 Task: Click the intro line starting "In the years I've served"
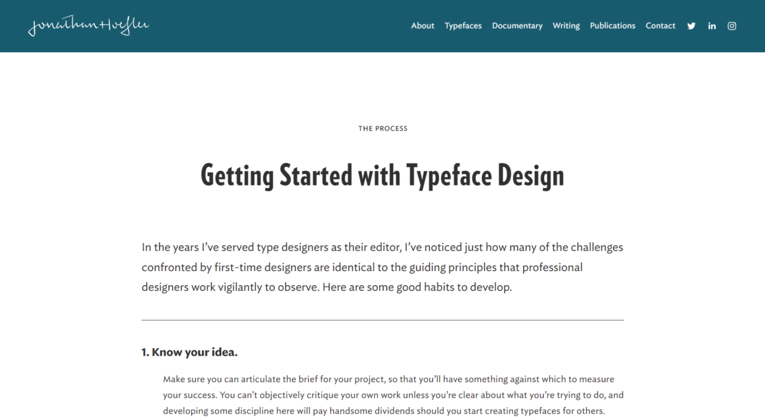[382, 247]
